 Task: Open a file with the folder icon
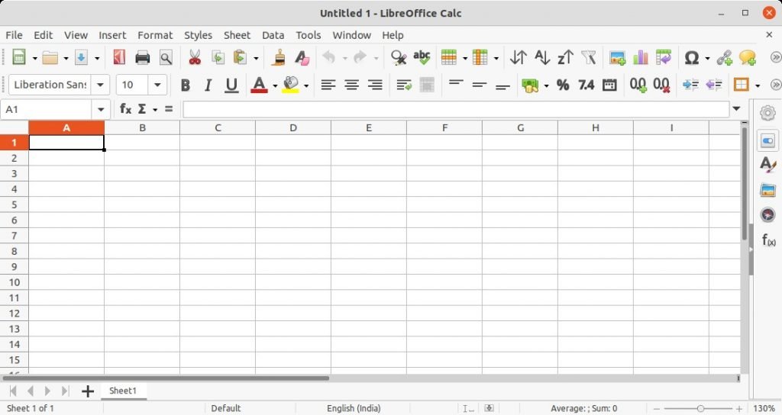pos(50,57)
